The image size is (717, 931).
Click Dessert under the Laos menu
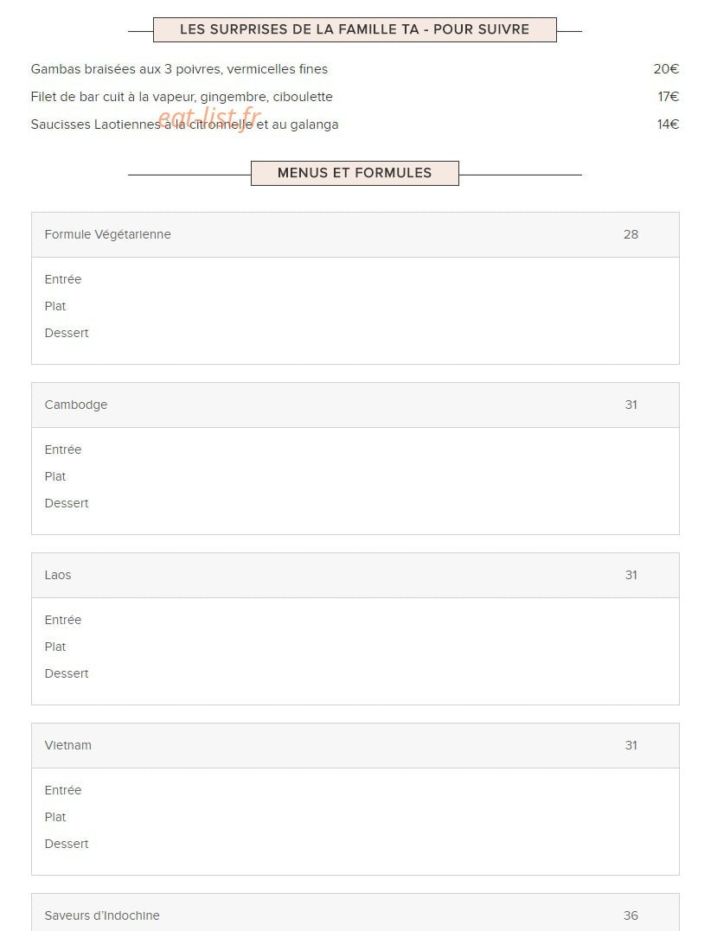pyautogui.click(x=67, y=673)
